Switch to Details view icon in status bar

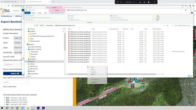189,76
